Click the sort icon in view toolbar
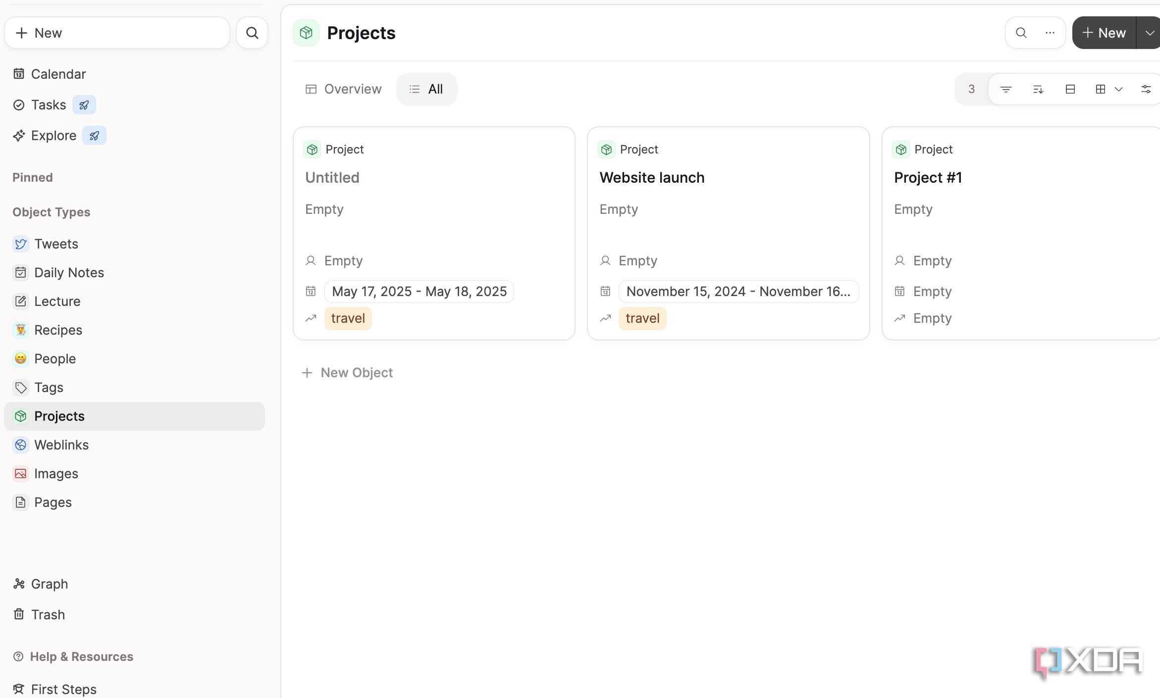 pos(1038,89)
